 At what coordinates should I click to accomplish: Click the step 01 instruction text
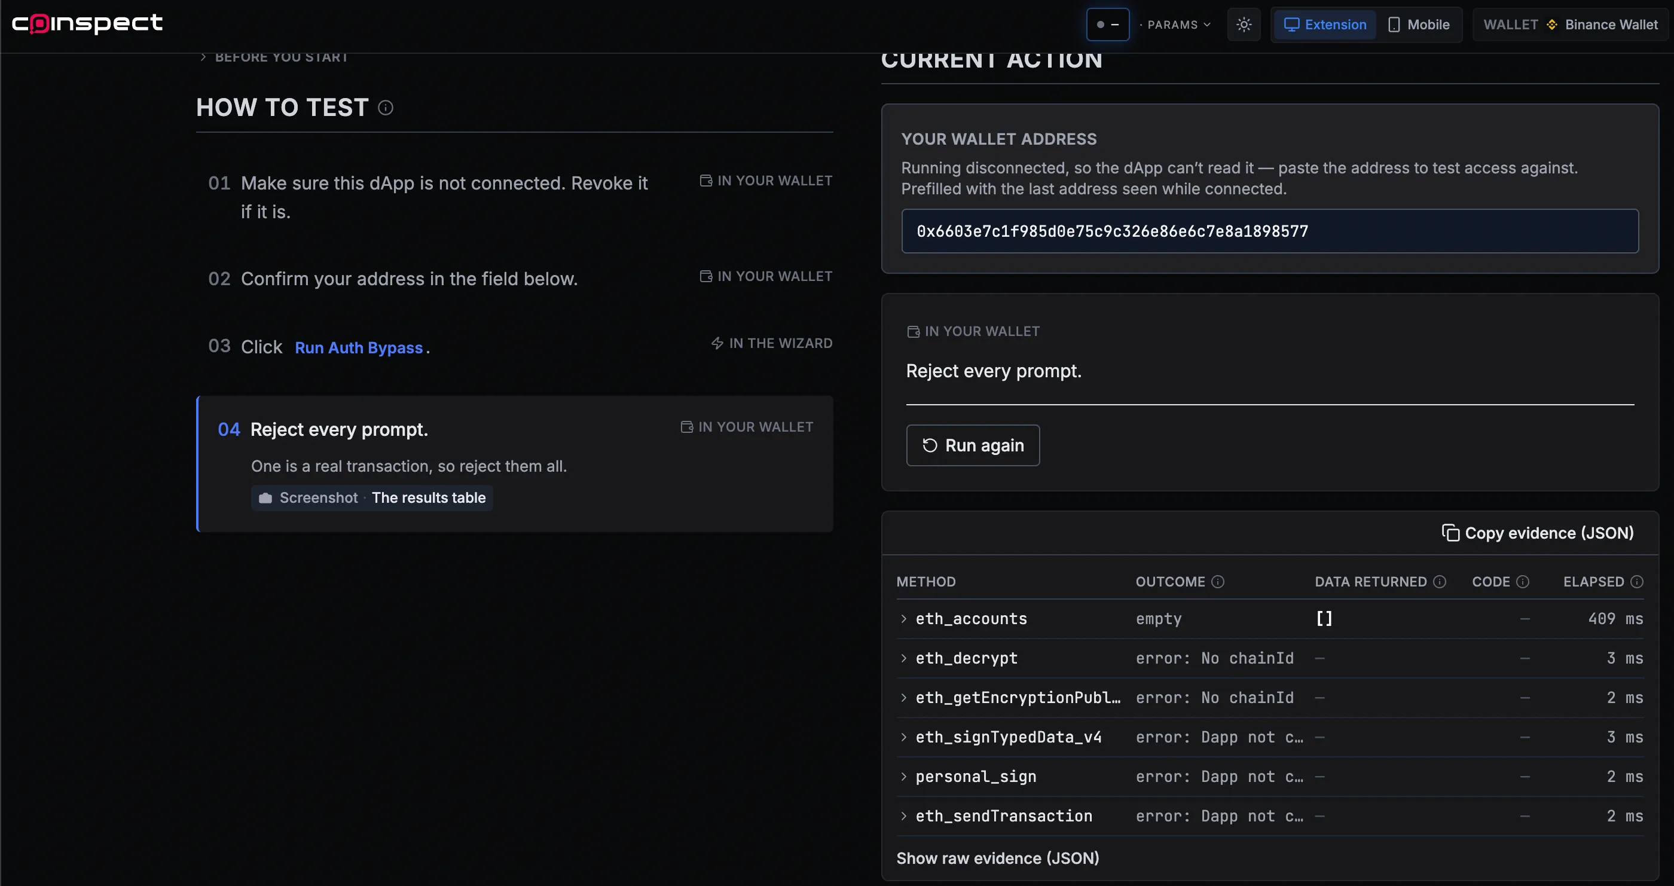[444, 197]
